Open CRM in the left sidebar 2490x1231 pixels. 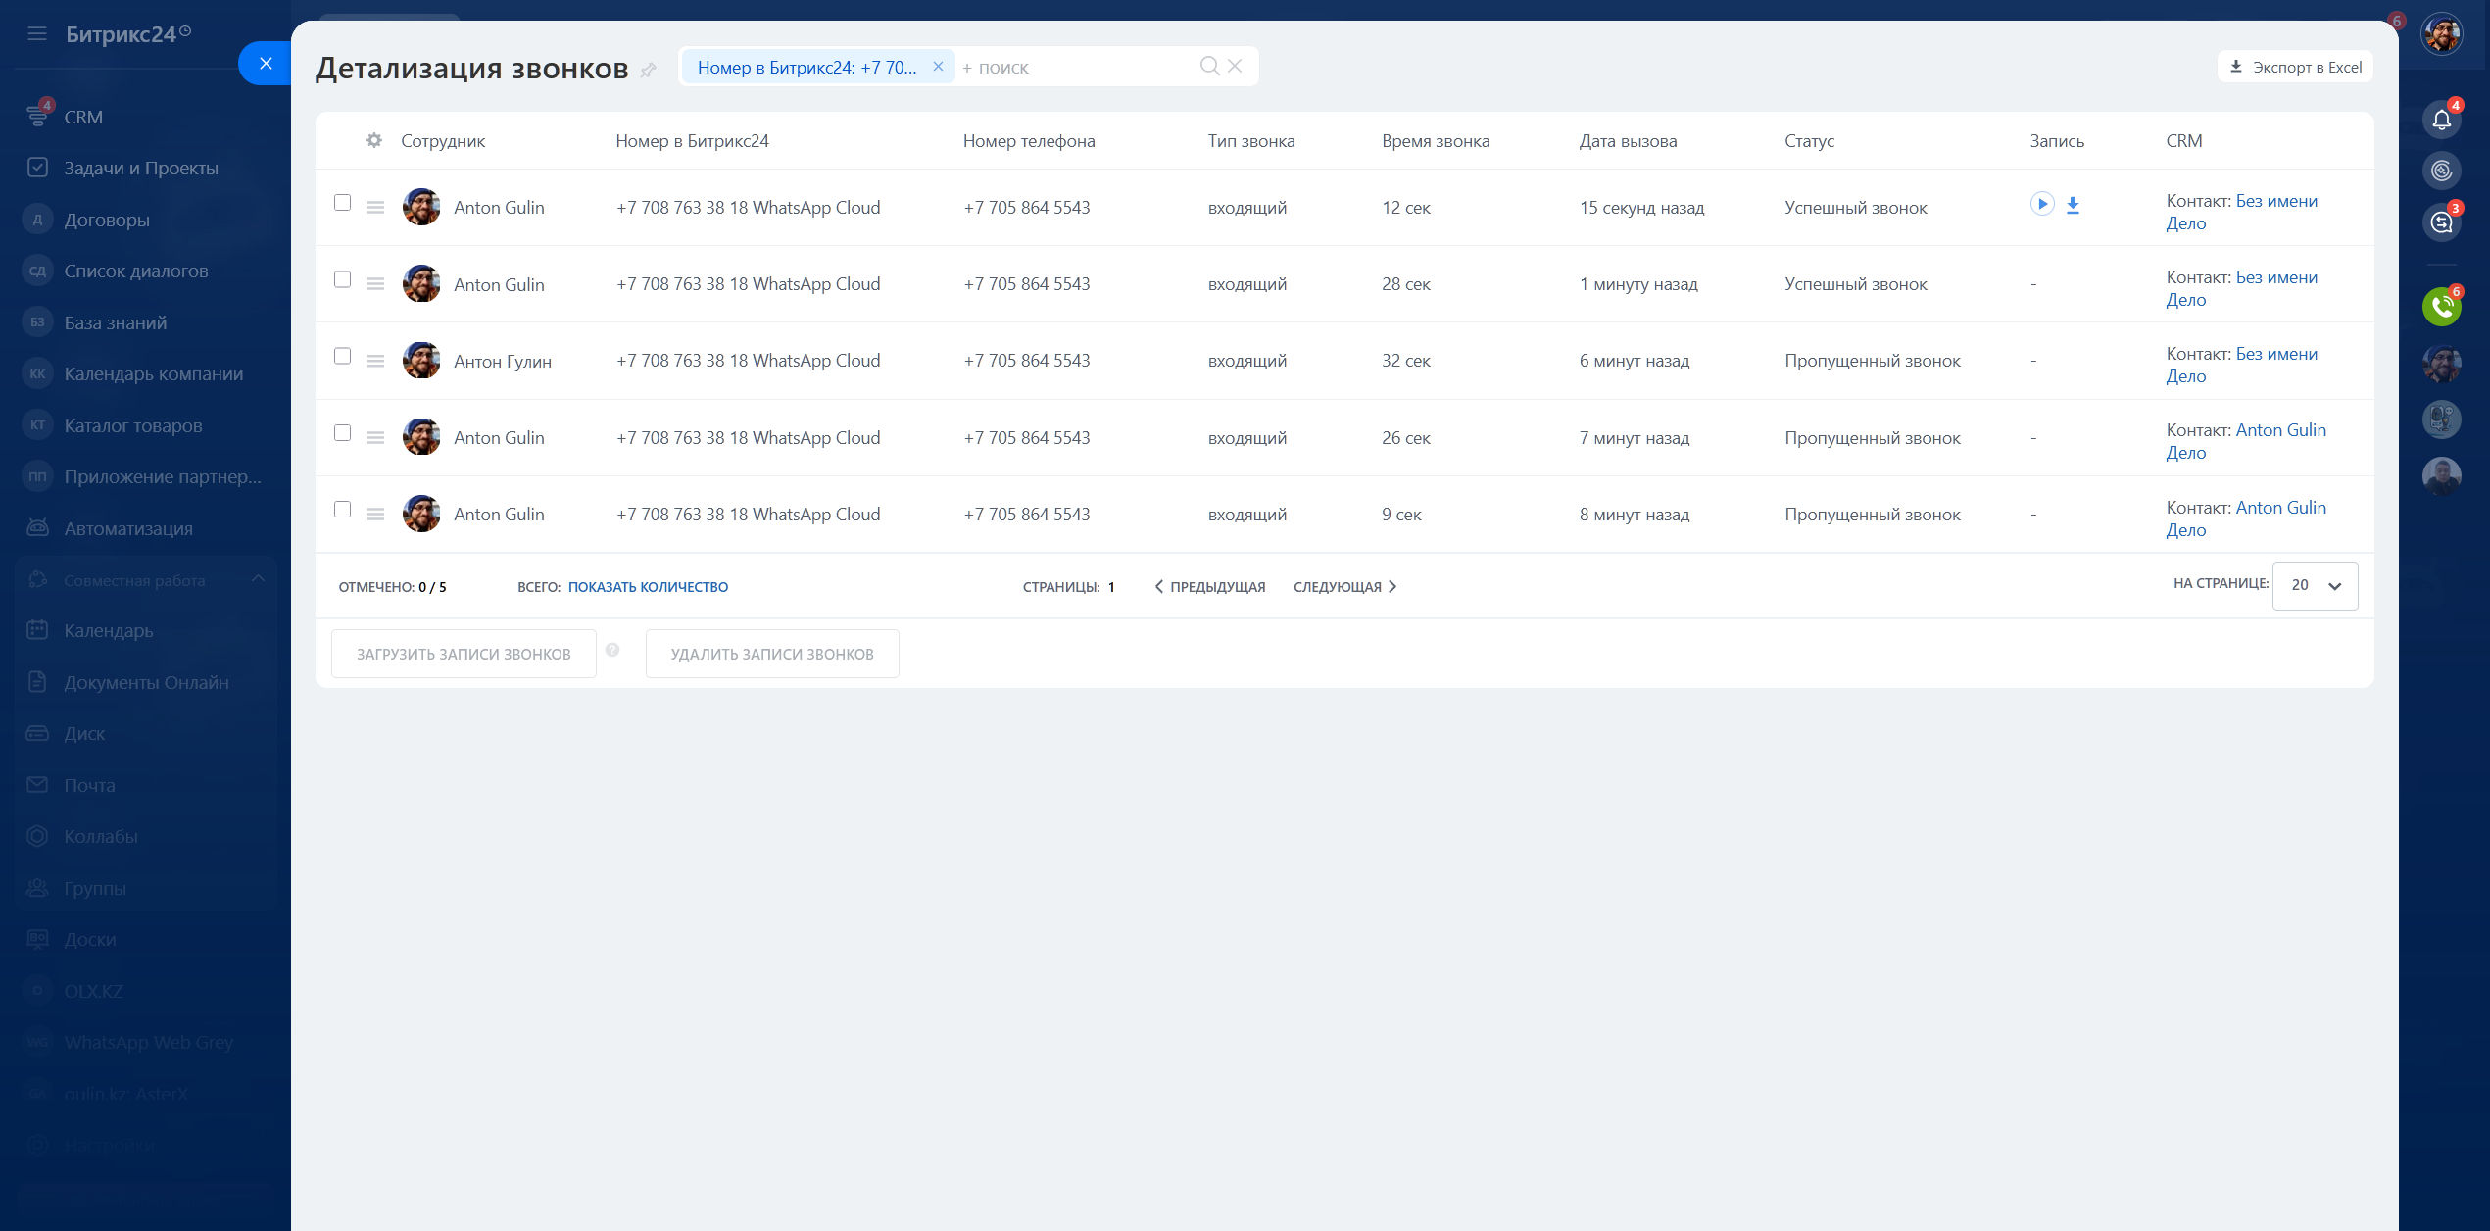[x=83, y=117]
